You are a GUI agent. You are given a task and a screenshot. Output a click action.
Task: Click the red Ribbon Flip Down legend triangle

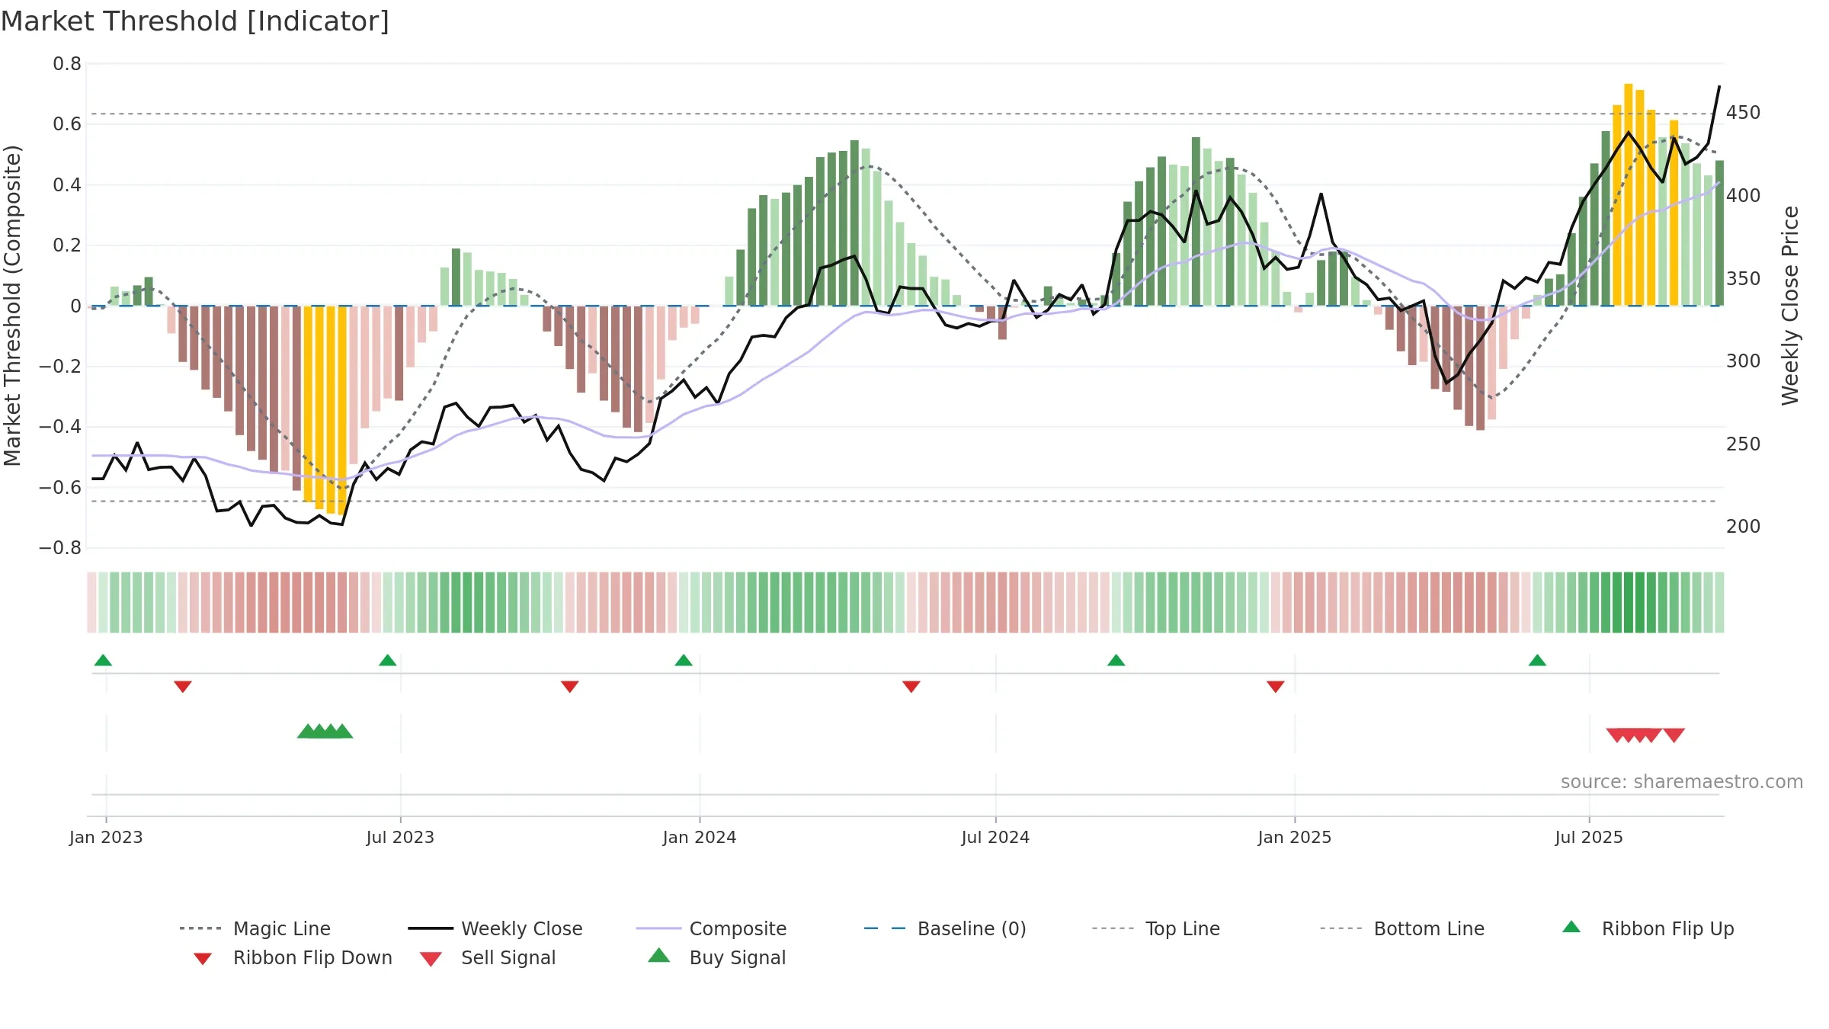(203, 959)
